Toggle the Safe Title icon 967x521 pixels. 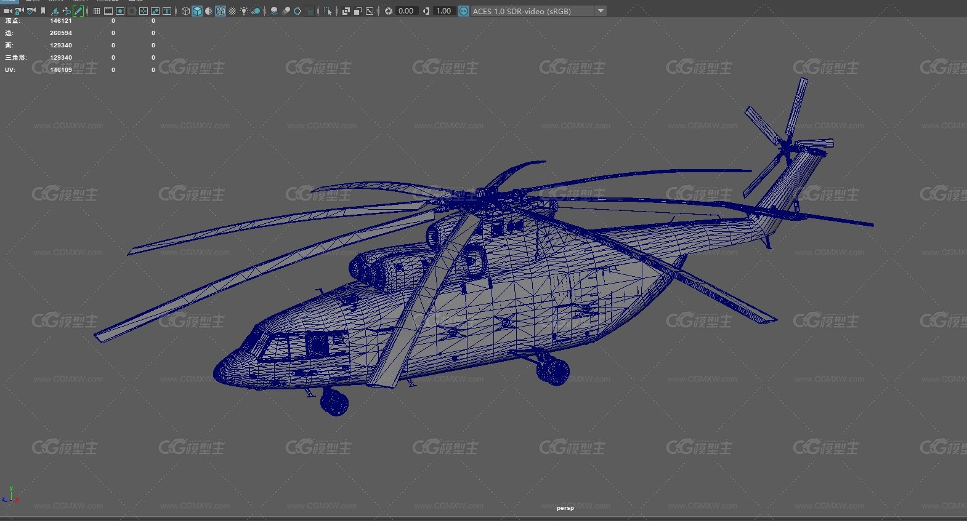tap(167, 11)
